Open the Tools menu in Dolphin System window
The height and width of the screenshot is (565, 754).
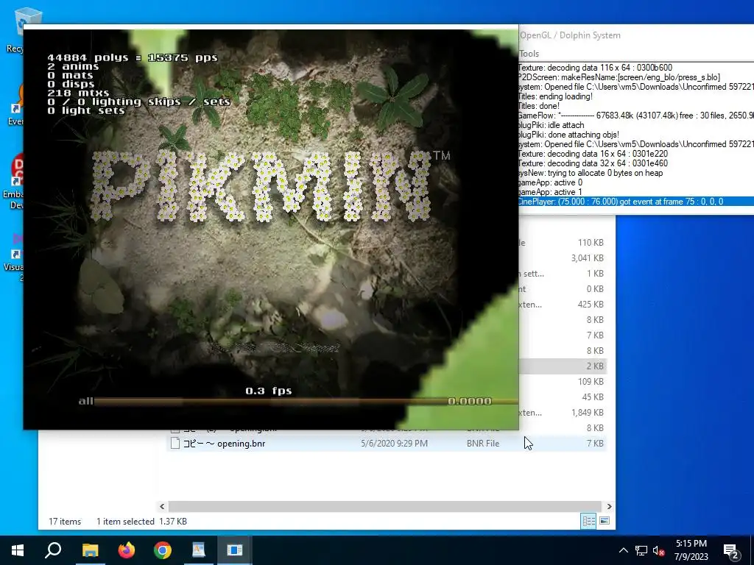pos(529,54)
